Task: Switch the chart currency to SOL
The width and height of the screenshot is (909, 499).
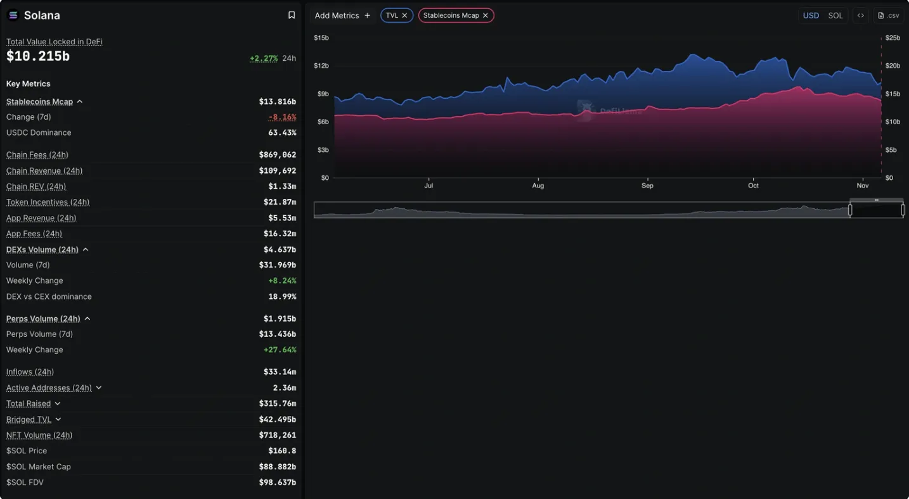Action: coord(835,15)
